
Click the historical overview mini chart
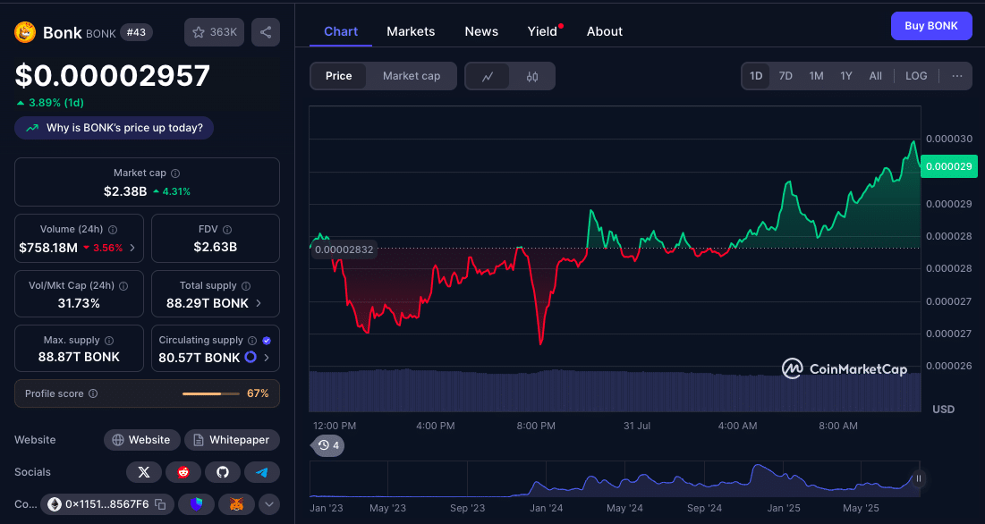[x=613, y=479]
